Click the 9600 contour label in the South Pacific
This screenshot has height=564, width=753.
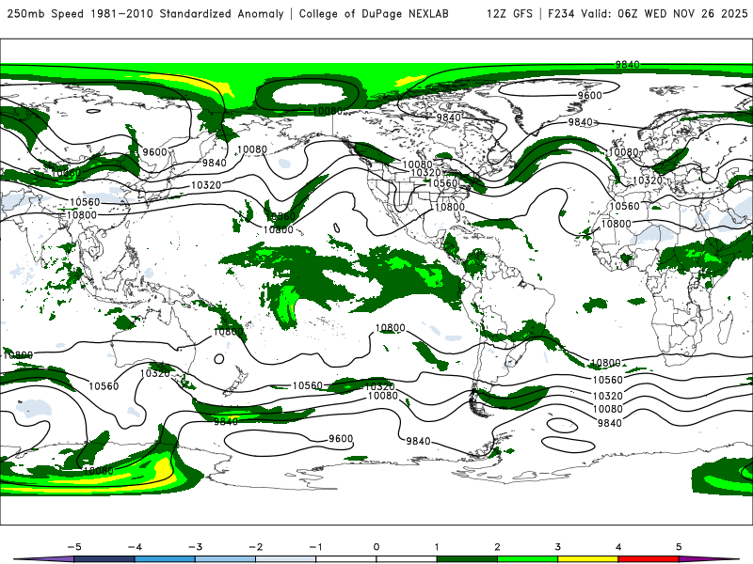point(341,438)
